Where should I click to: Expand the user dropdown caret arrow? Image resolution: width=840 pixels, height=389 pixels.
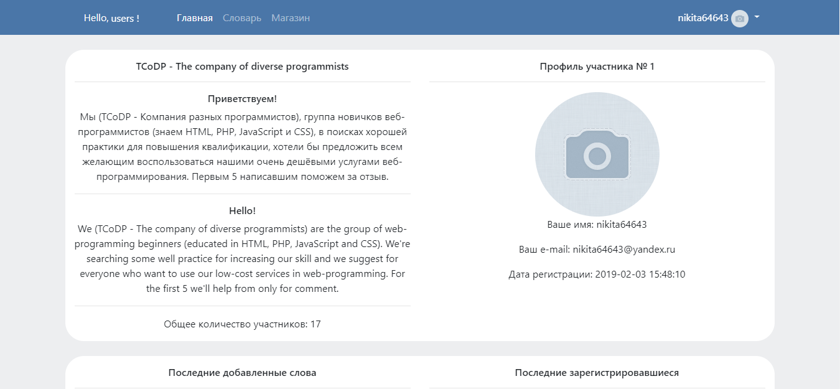pyautogui.click(x=757, y=17)
